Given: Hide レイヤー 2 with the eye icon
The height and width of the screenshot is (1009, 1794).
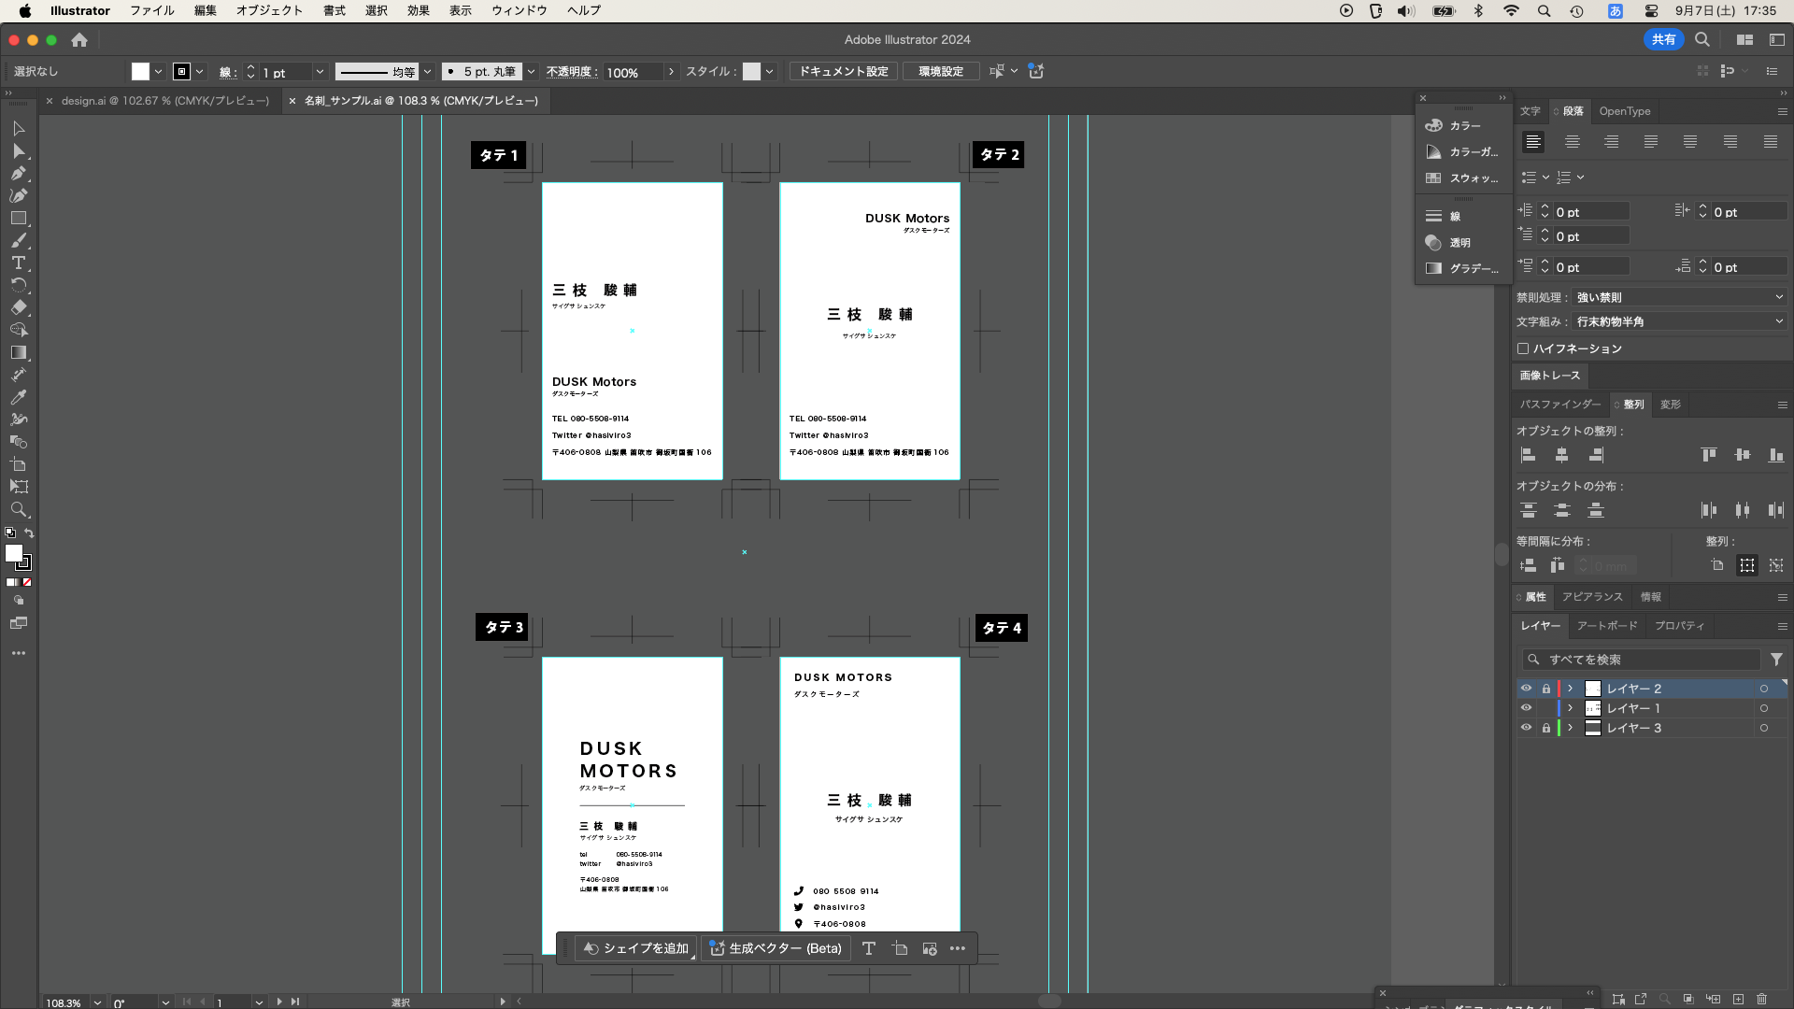Looking at the screenshot, I should pyautogui.click(x=1526, y=689).
